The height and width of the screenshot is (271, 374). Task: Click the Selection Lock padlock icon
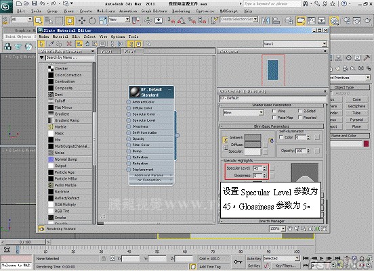click(104, 258)
